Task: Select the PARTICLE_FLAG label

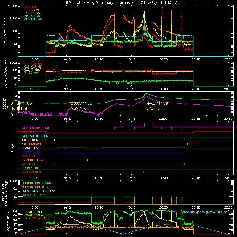Action: 33,160
